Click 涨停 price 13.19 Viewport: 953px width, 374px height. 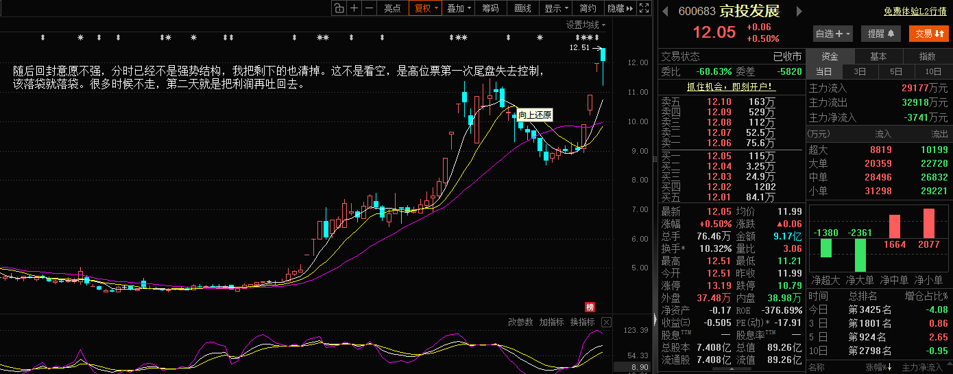(x=719, y=285)
